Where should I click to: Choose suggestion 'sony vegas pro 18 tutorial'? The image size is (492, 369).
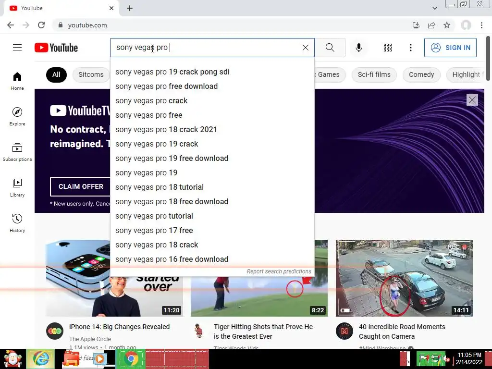(x=212, y=187)
